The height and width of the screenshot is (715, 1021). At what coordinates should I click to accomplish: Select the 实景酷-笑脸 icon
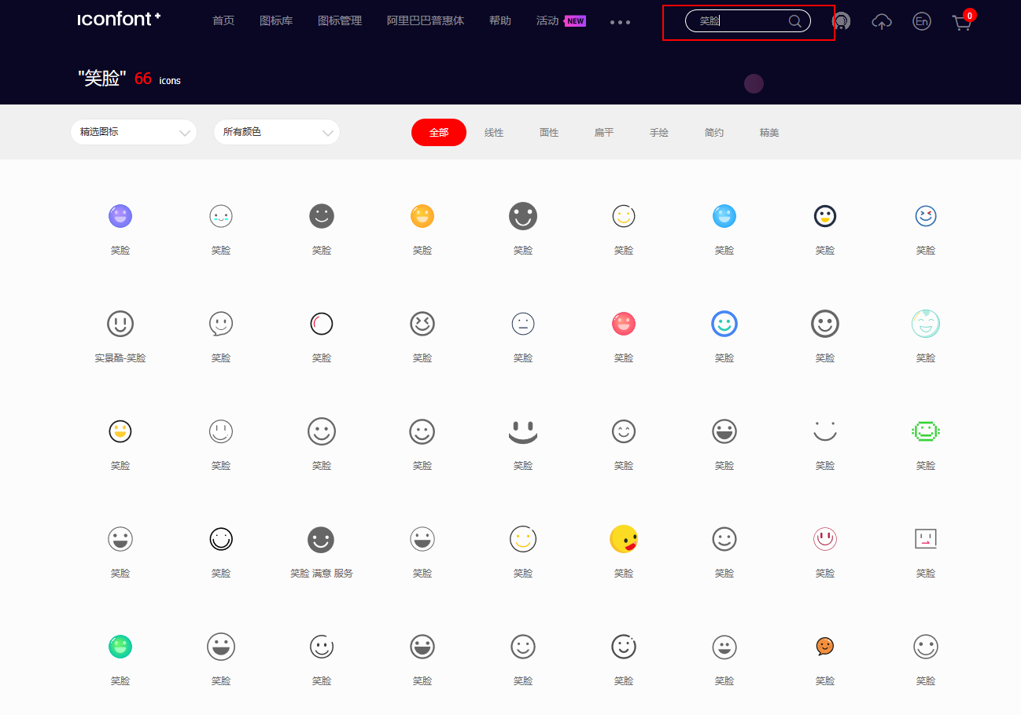(120, 323)
